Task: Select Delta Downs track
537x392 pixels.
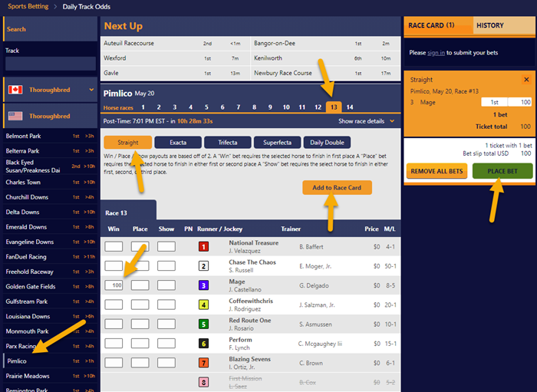Action: [x=50, y=212]
